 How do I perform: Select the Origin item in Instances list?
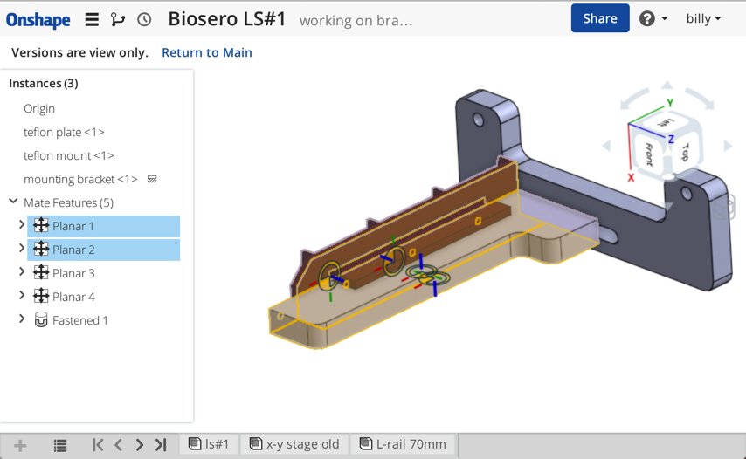click(39, 108)
